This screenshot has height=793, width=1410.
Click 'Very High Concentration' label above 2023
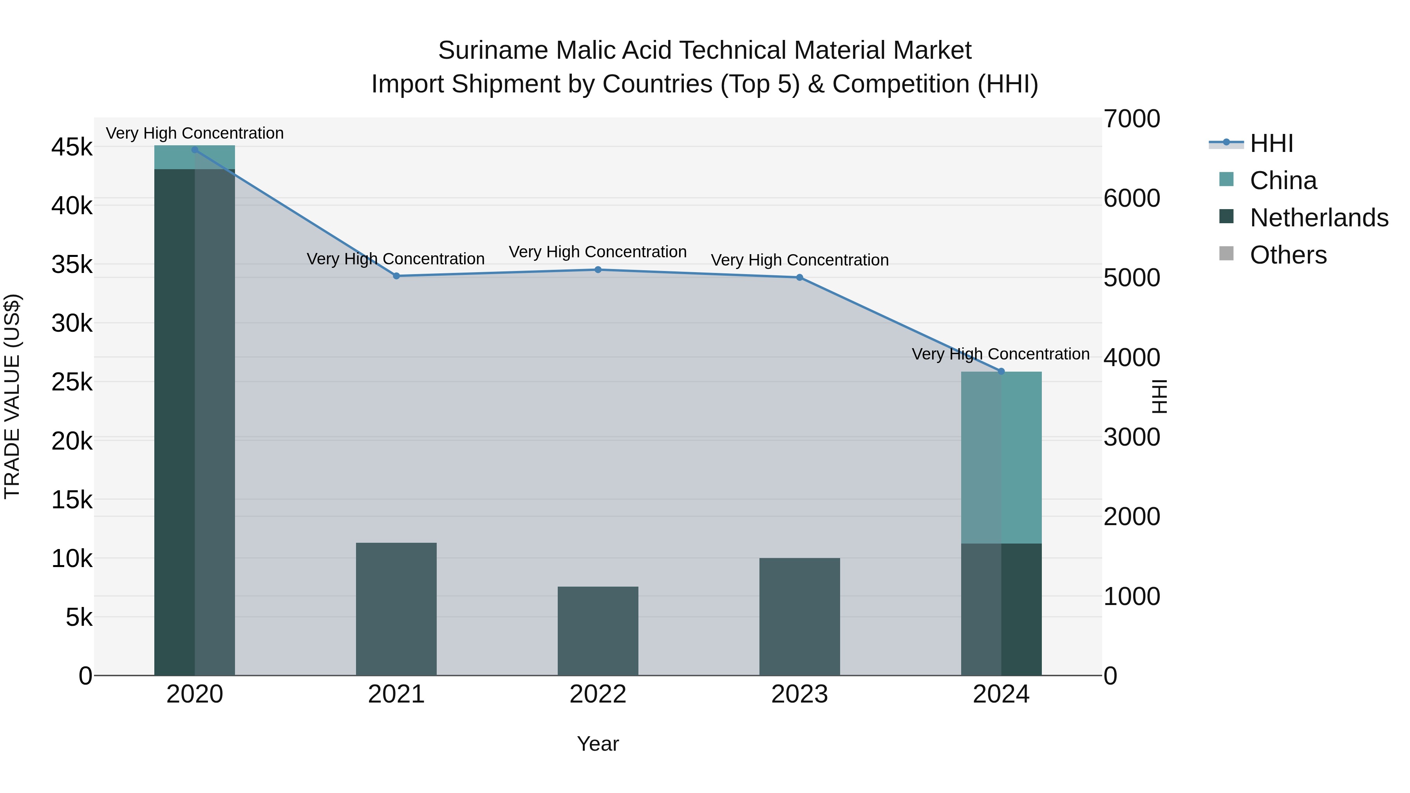click(800, 260)
